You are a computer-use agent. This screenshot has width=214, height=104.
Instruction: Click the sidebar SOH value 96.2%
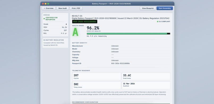point(64,27)
